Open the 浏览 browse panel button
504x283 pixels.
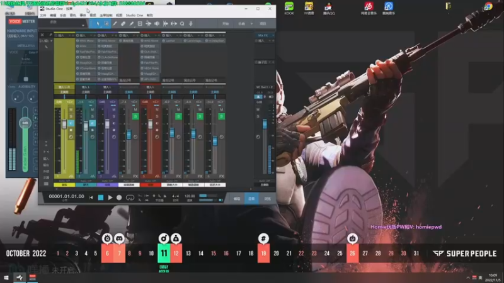pyautogui.click(x=267, y=199)
